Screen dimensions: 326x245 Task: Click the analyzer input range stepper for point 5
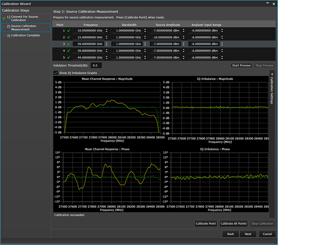[222, 58]
